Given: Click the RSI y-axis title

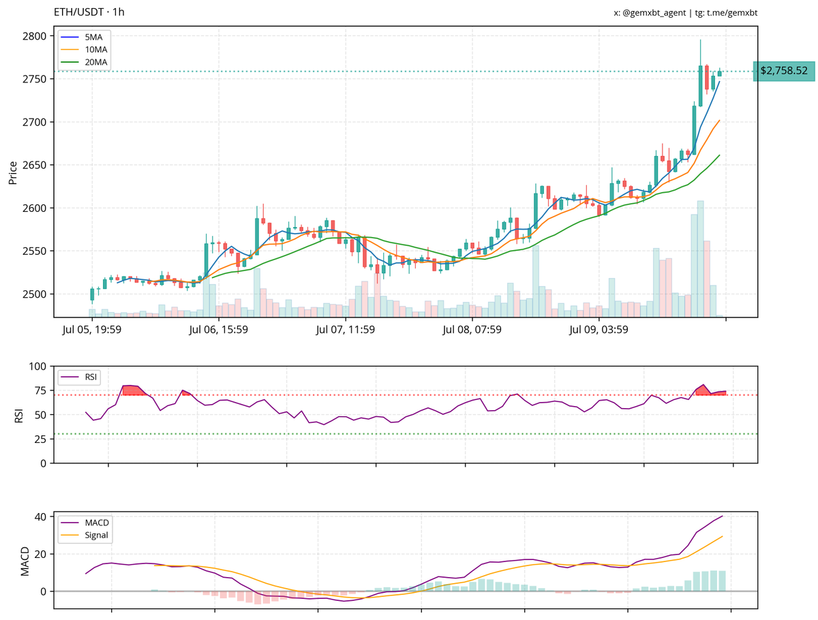Looking at the screenshot, I should (x=18, y=415).
